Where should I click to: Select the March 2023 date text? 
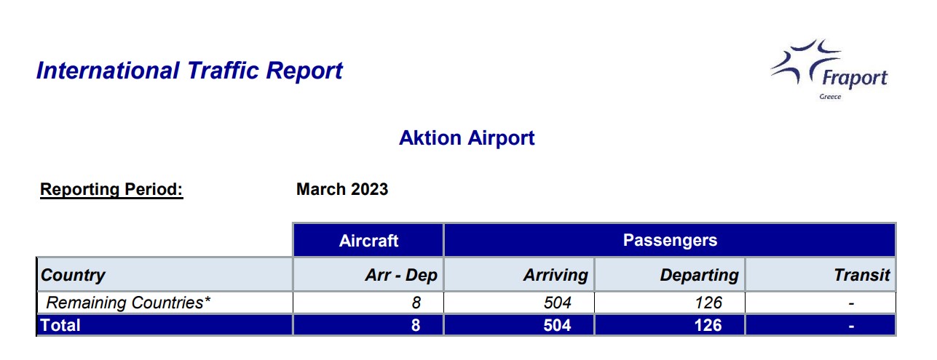[x=342, y=190]
